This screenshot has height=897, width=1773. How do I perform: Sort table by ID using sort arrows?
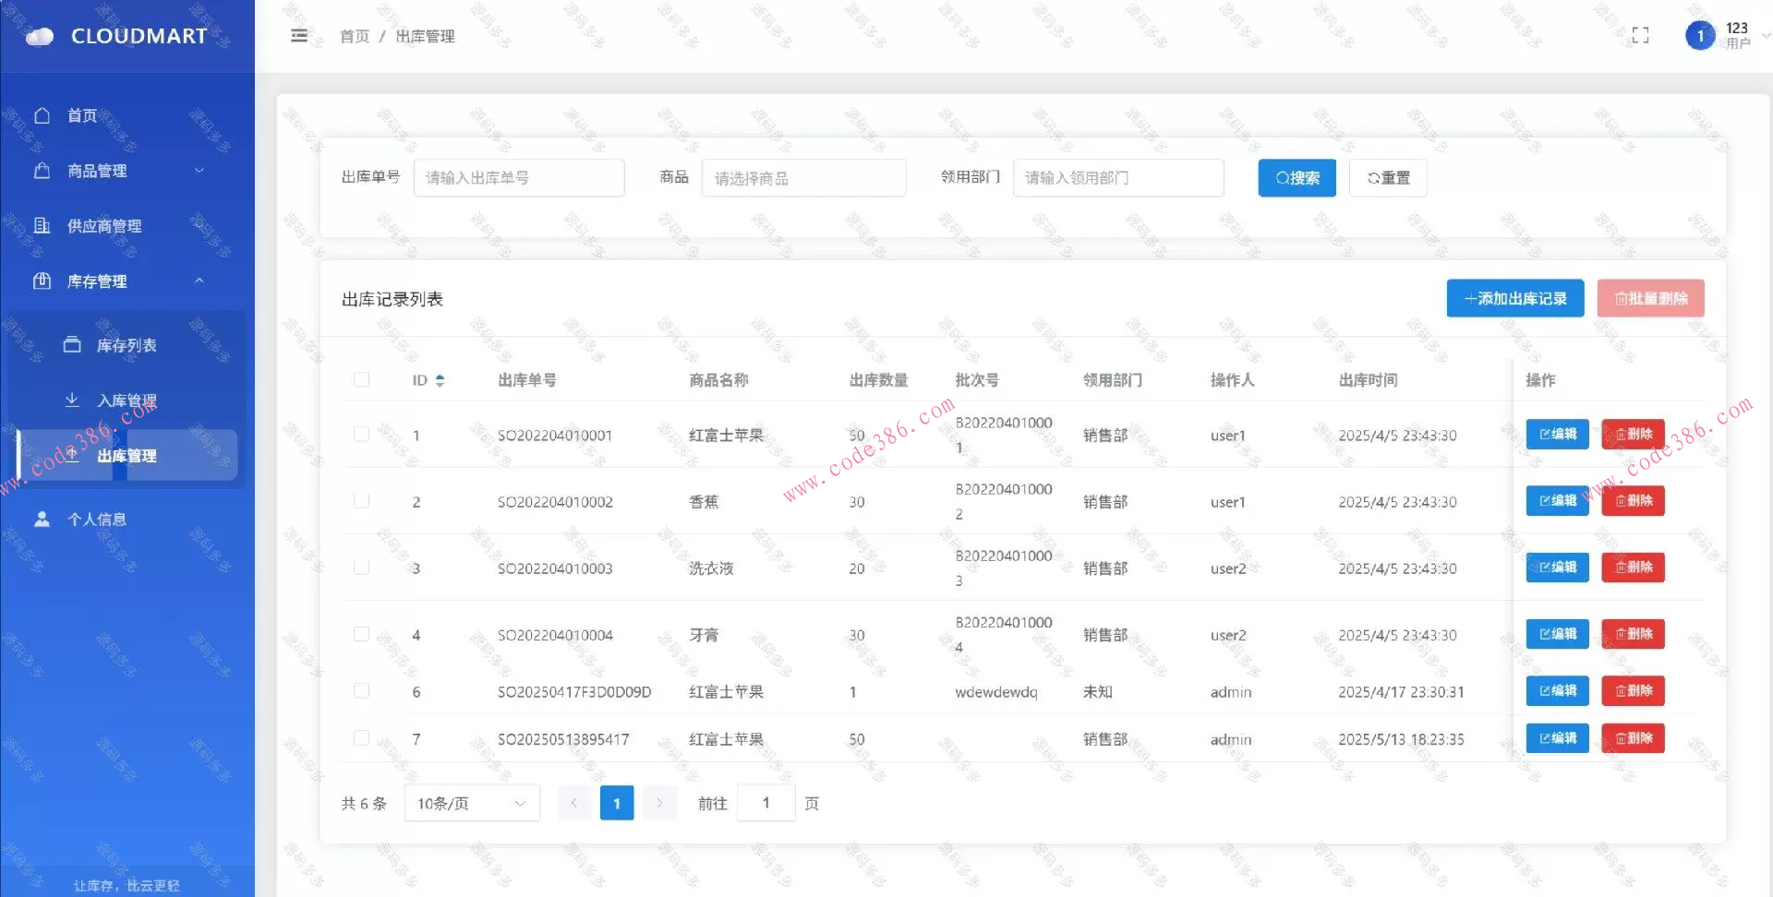click(x=440, y=379)
